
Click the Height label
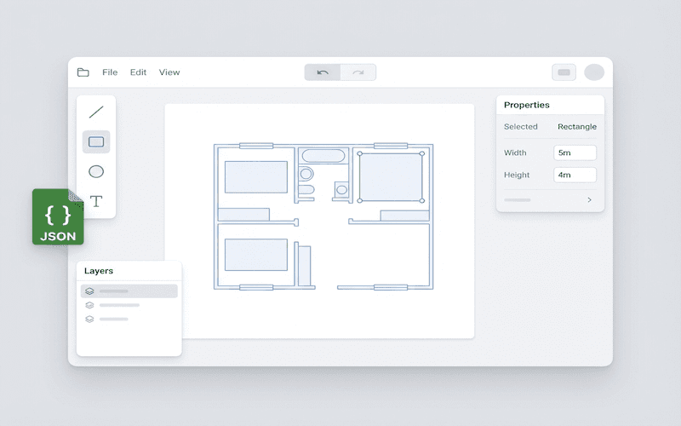517,175
